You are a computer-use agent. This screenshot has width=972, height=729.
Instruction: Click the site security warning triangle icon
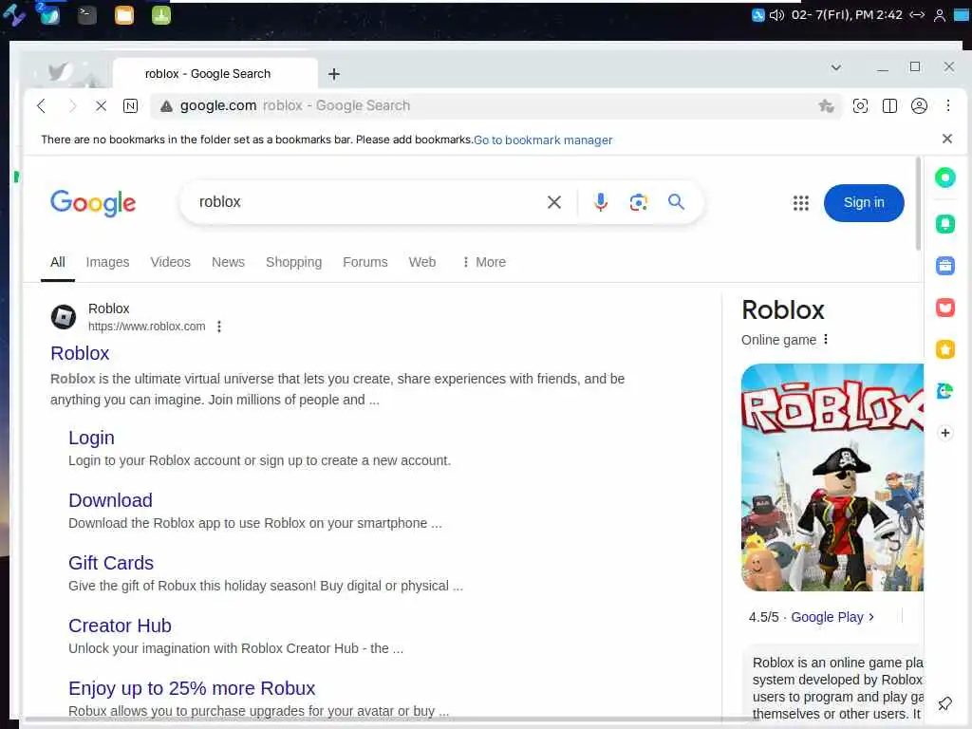coord(166,106)
